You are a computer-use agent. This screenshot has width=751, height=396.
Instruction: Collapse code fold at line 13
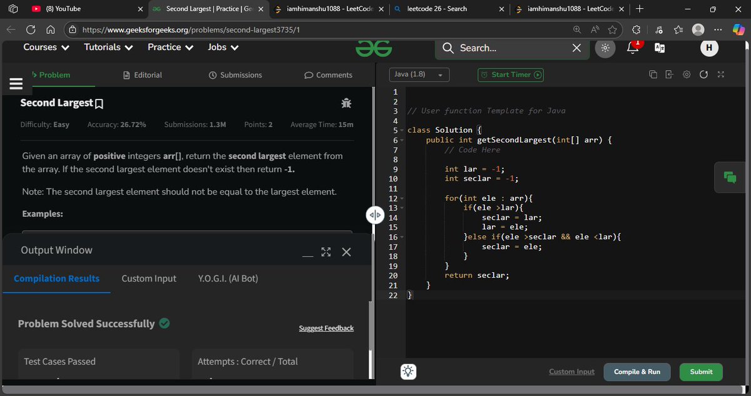[x=402, y=208]
